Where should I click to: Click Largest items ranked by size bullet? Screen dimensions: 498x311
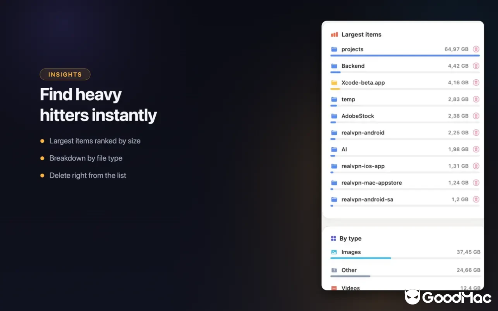[95, 141]
